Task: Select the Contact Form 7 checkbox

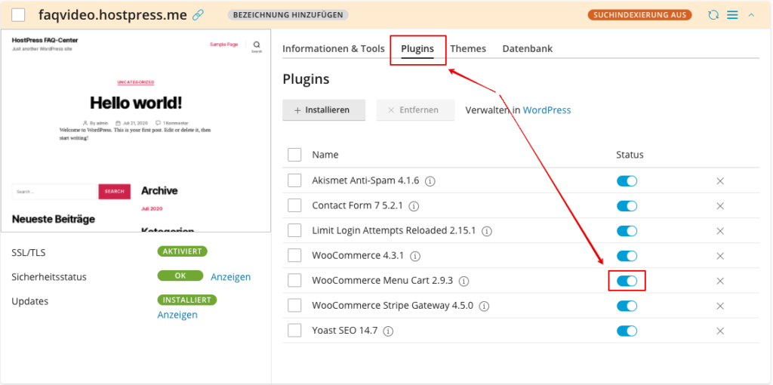Action: 294,205
